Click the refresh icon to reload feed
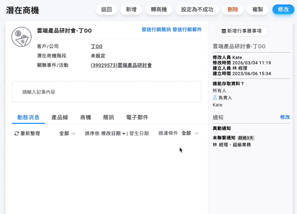This screenshot has width=297, height=214. 17,133
